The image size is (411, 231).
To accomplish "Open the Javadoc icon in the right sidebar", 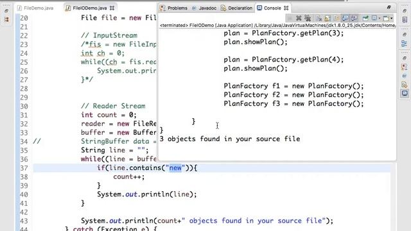I will coord(405,76).
